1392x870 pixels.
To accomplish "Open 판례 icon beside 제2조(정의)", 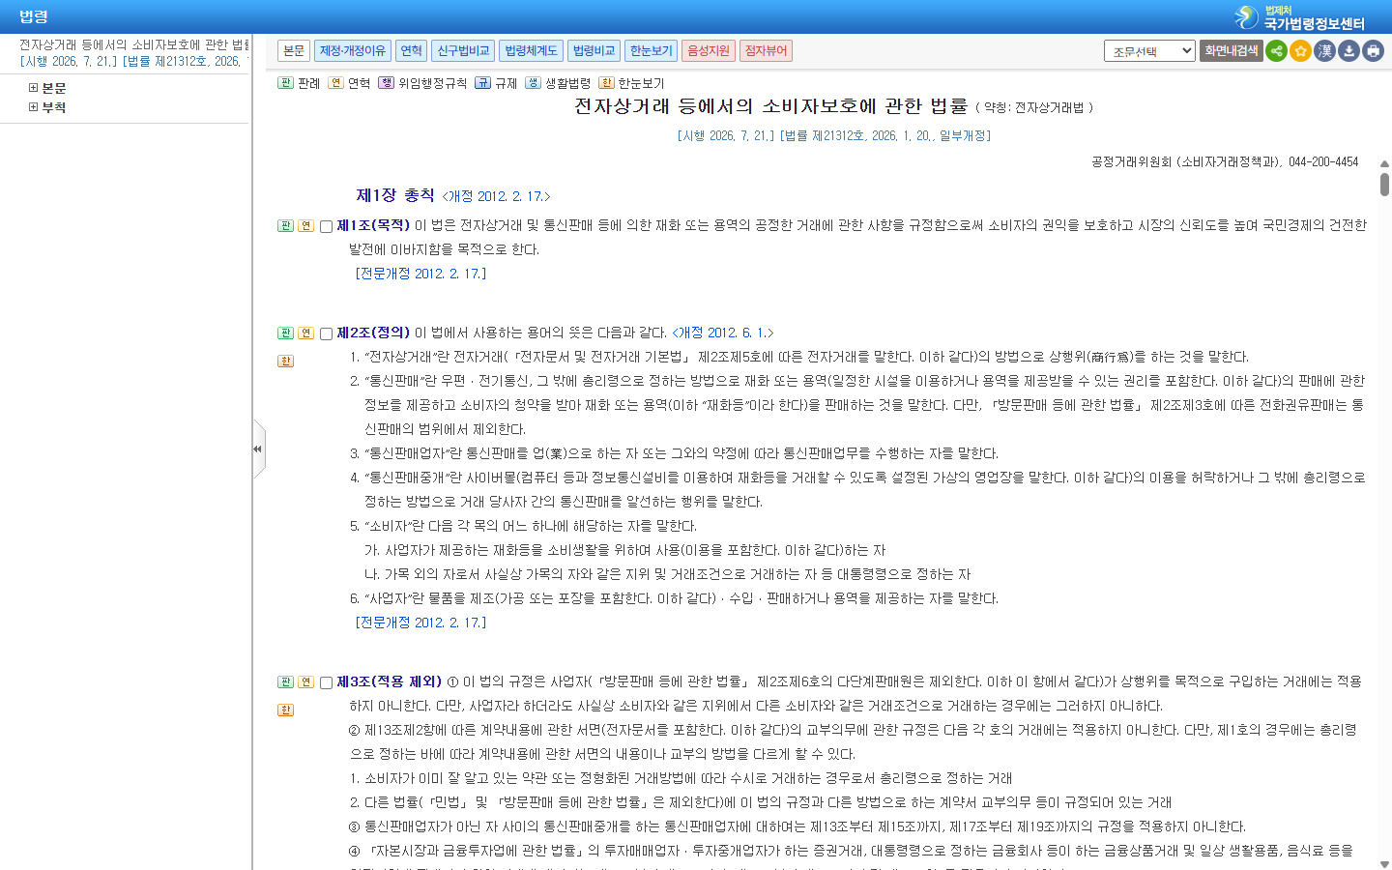I will tap(285, 333).
